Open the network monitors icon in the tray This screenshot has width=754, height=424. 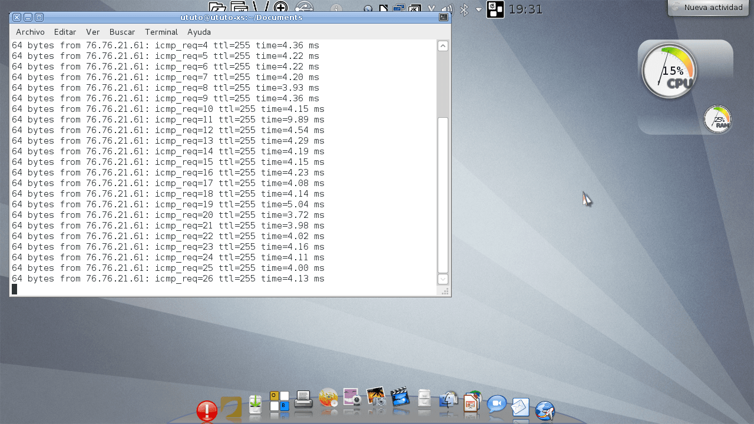[399, 8]
